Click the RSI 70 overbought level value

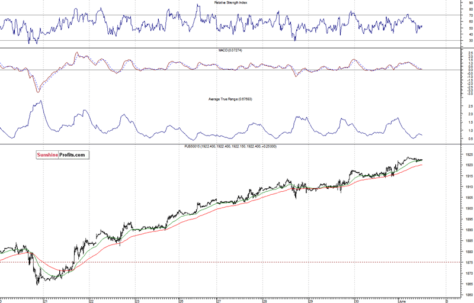tap(470, 15)
